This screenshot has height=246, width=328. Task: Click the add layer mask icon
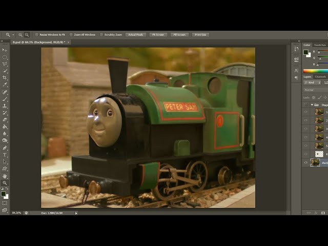[x=323, y=213]
